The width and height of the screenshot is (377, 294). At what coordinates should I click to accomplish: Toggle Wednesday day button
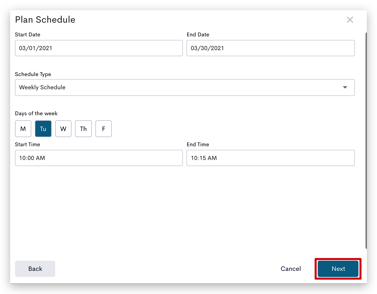coord(63,129)
